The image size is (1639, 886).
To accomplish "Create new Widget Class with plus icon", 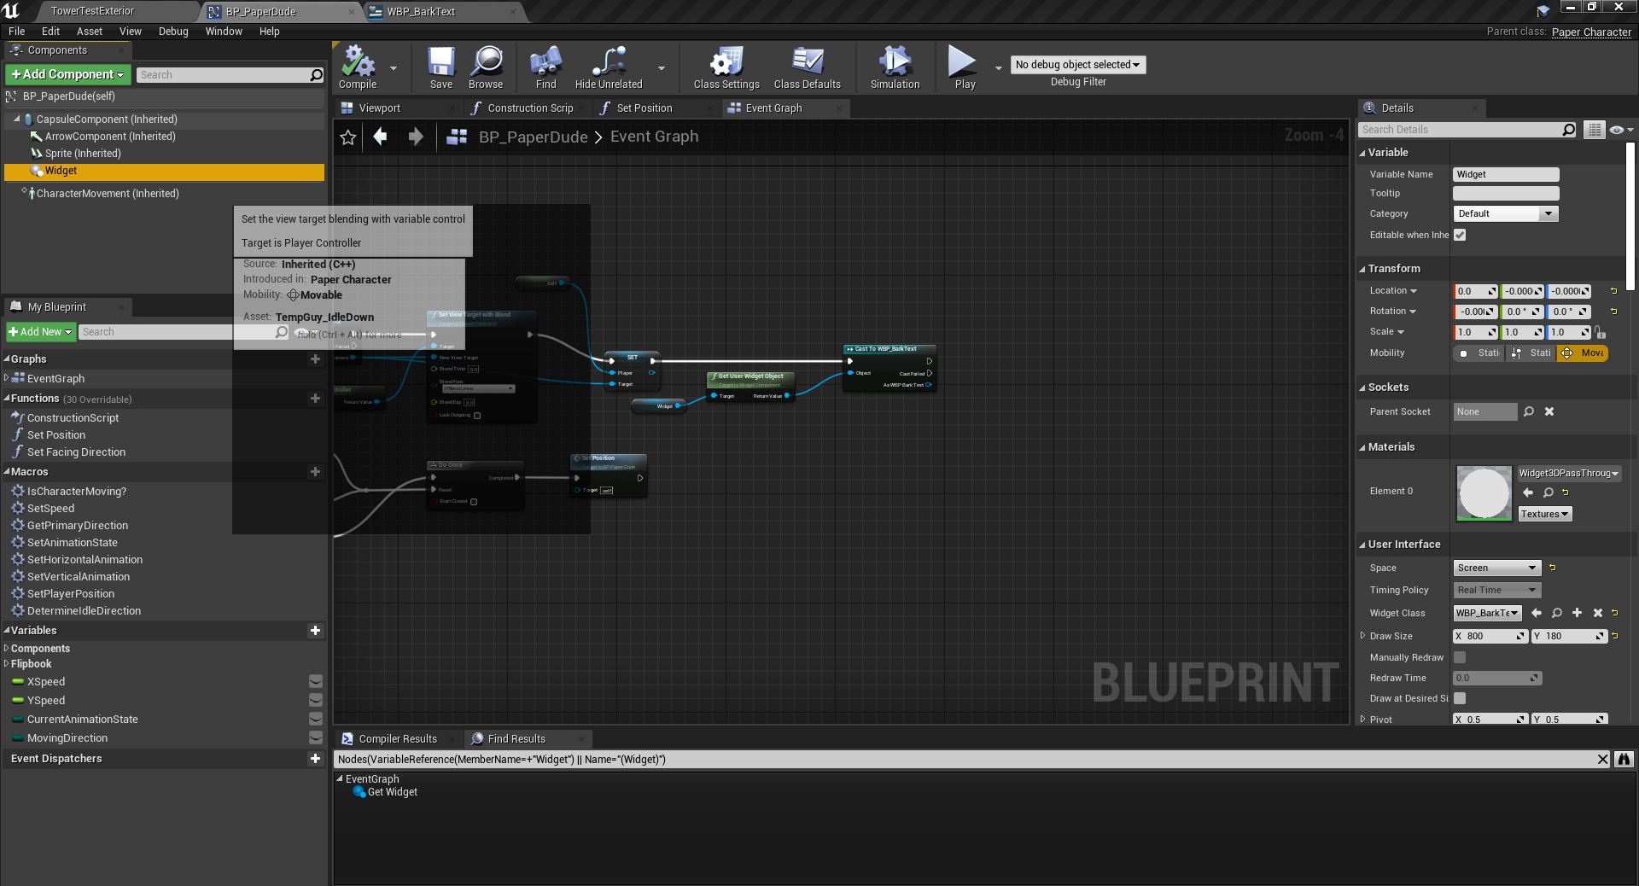I will point(1578,613).
